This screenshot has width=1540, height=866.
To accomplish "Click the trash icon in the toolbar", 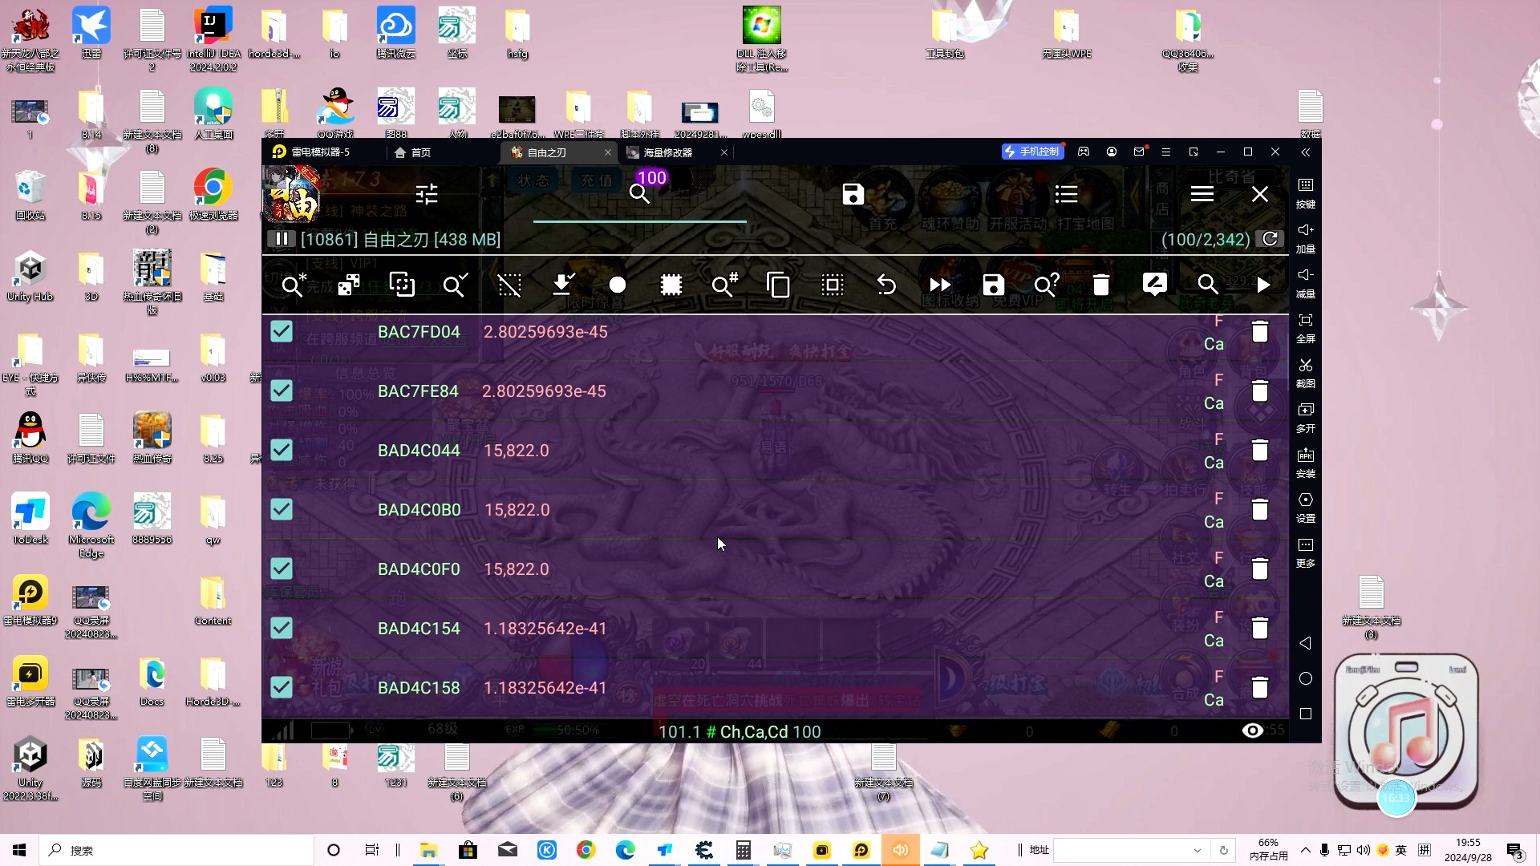I will coord(1100,285).
